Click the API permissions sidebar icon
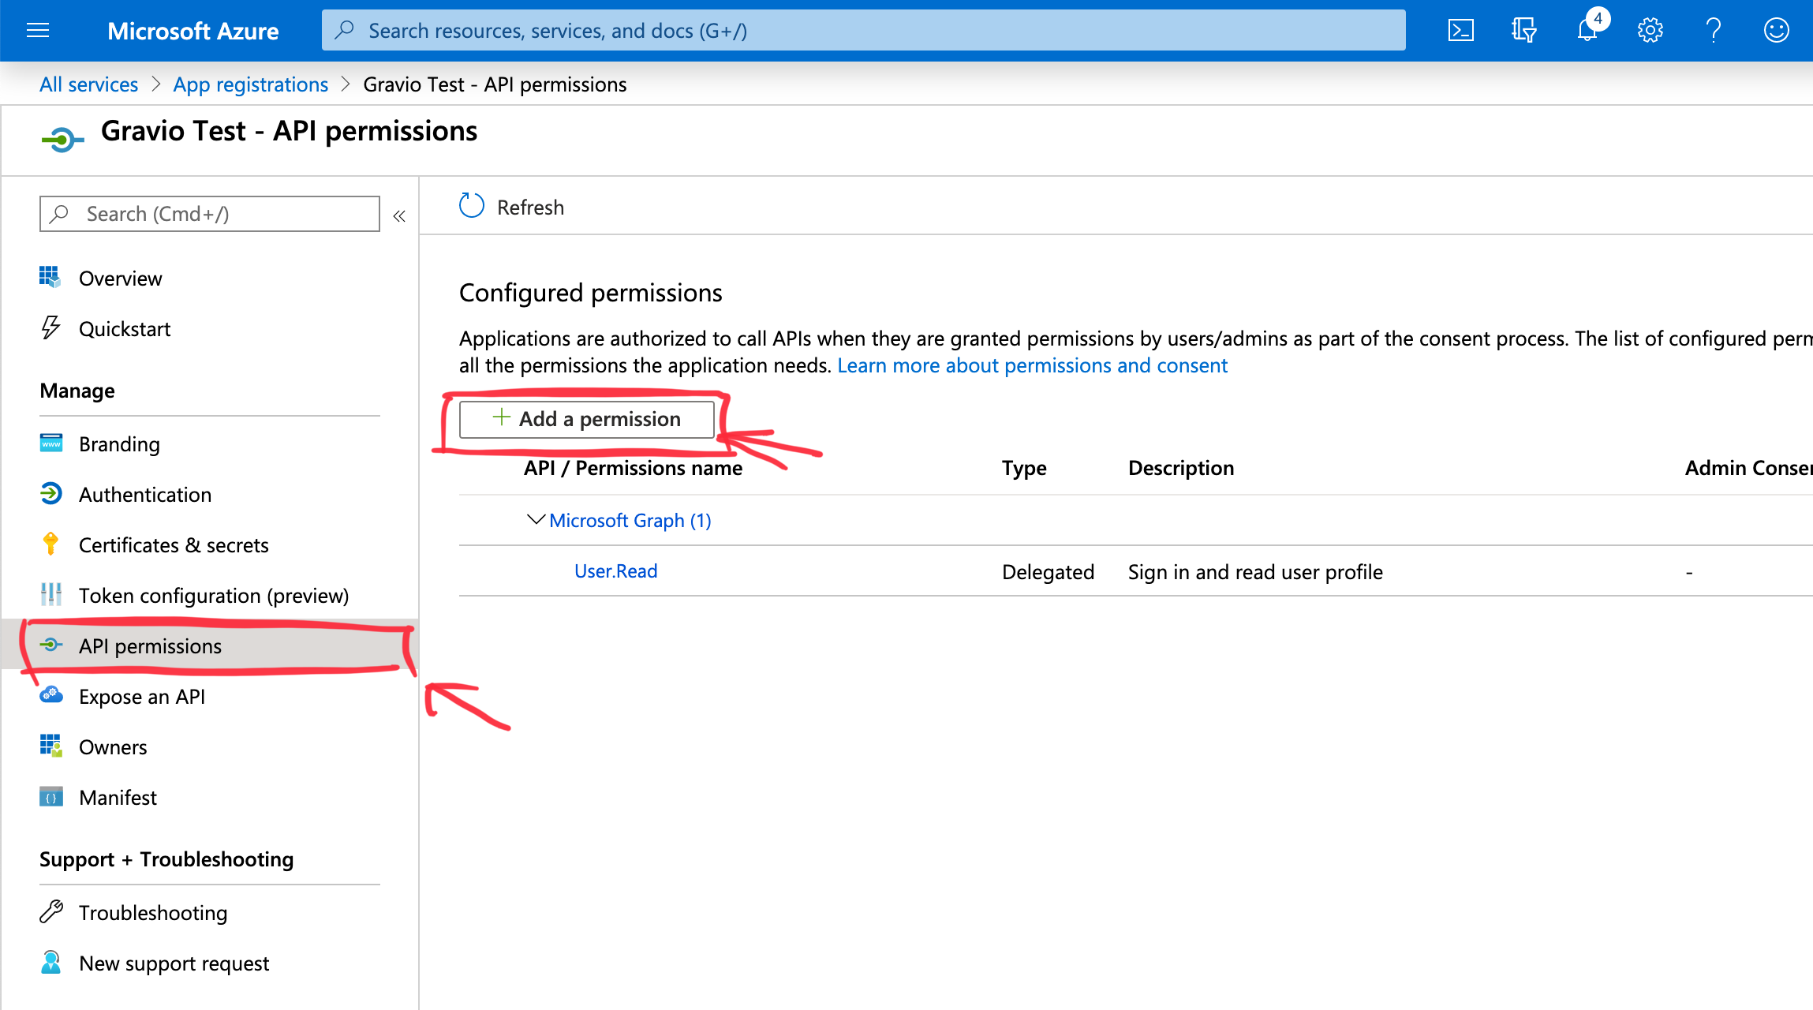 click(50, 645)
